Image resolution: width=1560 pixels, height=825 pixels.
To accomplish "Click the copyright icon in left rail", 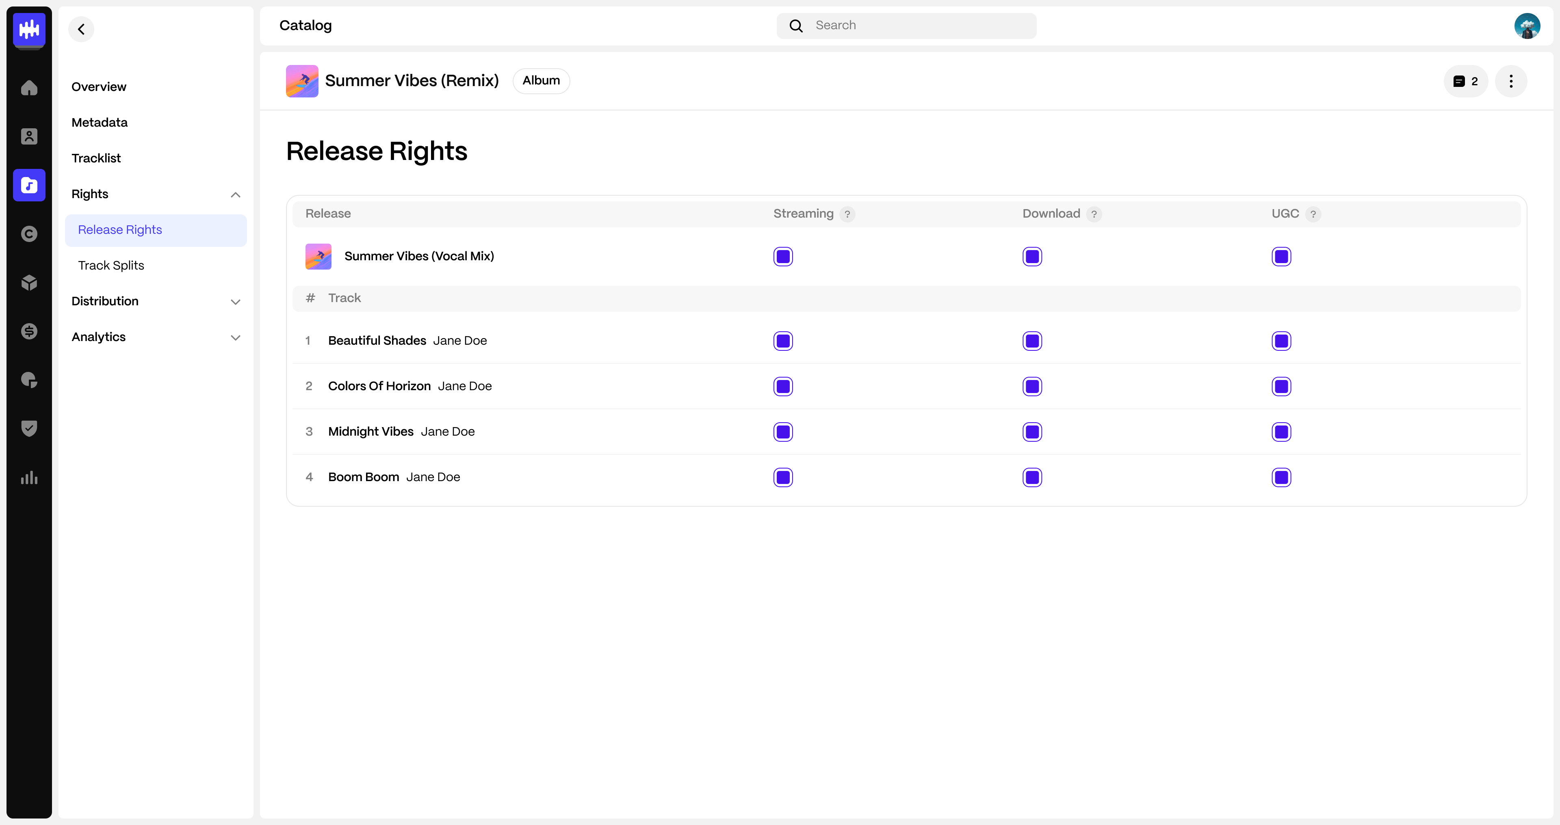I will (x=29, y=233).
